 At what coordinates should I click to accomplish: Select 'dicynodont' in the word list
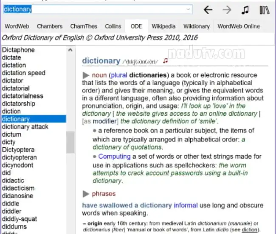pyautogui.click(x=17, y=165)
